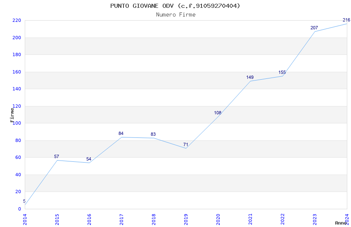Click data point label 84

[x=121, y=133]
